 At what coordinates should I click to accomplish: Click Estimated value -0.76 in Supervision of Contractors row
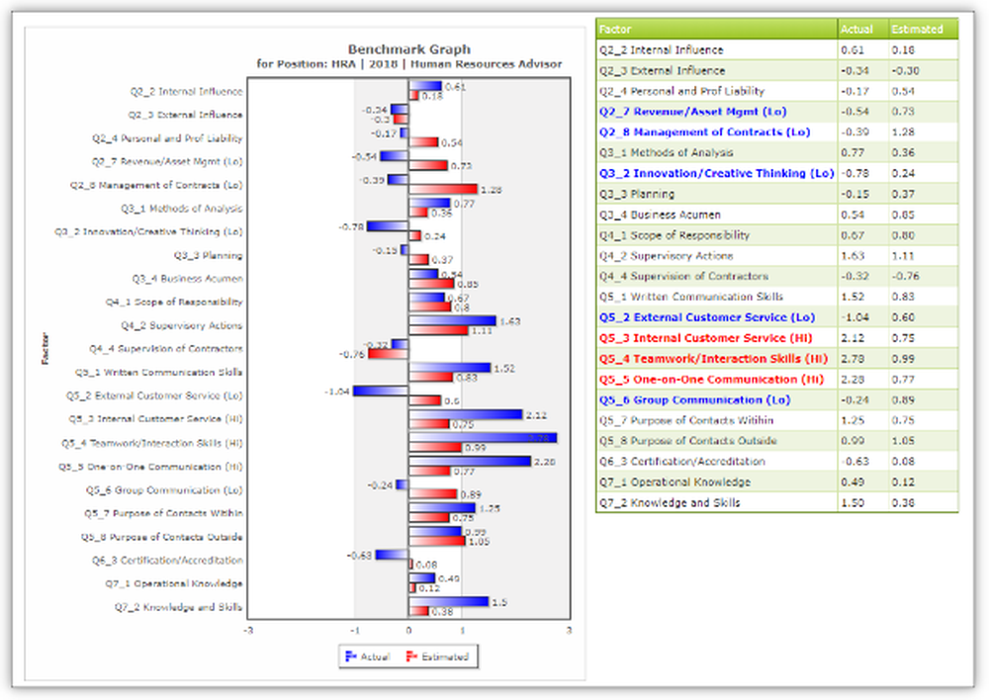point(905,276)
